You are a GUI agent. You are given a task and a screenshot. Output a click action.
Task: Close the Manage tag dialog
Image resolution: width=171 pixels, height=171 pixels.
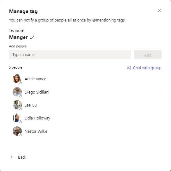tap(159, 11)
